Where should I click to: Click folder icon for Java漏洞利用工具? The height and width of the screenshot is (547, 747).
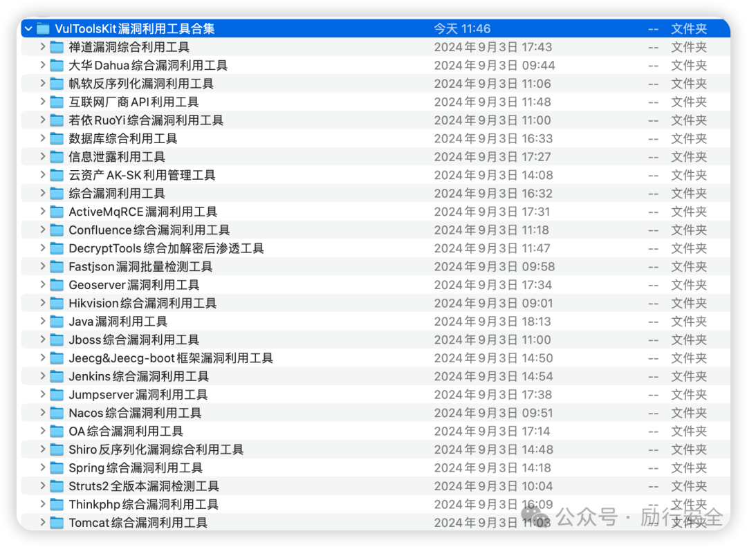[x=57, y=322]
